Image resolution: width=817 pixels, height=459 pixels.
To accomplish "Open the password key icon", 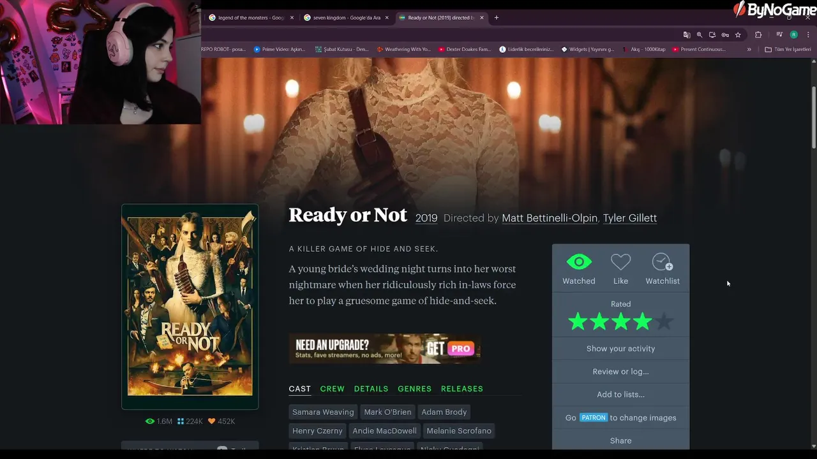I will coord(725,35).
